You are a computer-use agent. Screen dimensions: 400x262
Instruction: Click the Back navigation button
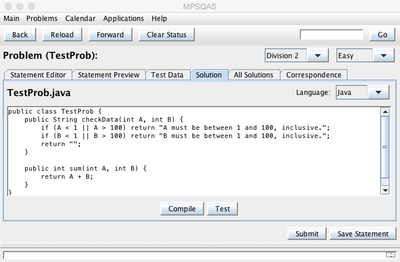[x=20, y=34]
